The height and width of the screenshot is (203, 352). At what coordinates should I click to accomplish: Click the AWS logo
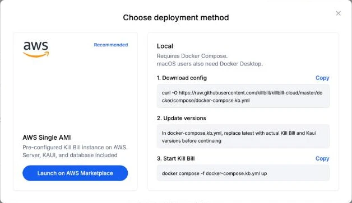point(36,49)
